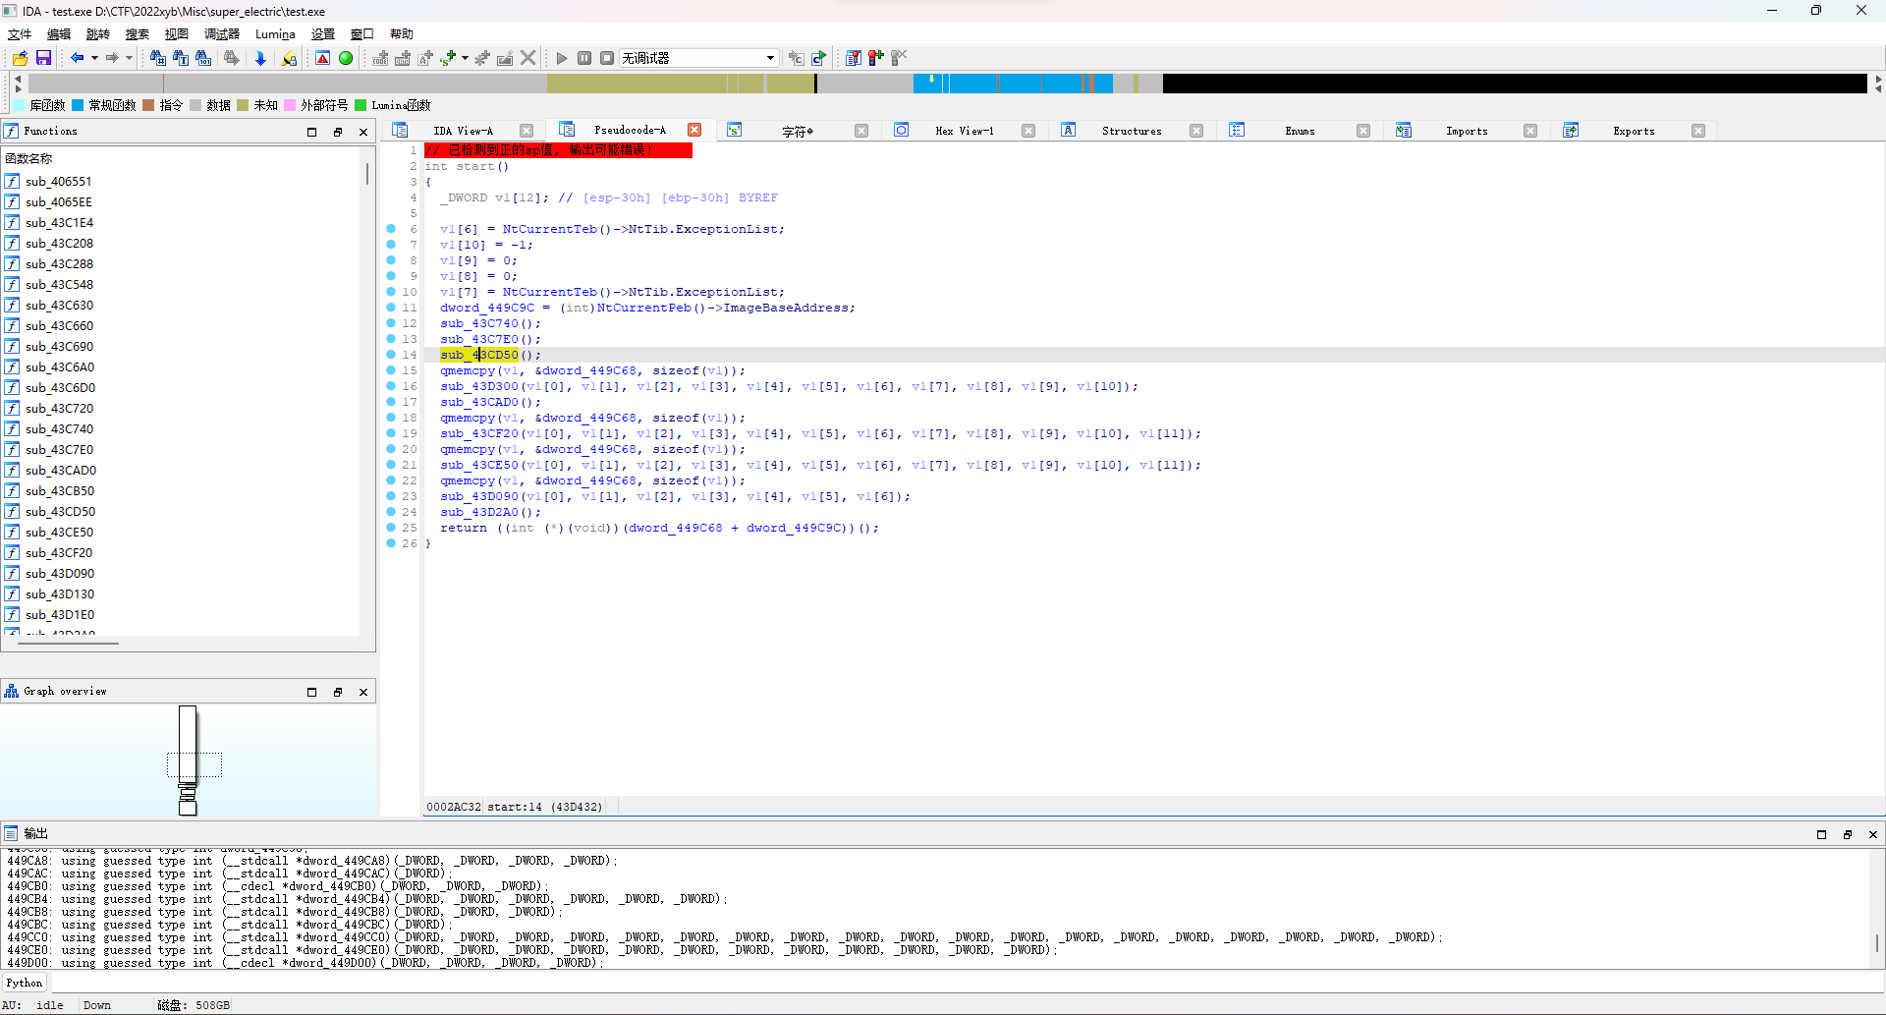Click the sub_43D2A0 call in pseudocode
The image size is (1886, 1015).
479,512
